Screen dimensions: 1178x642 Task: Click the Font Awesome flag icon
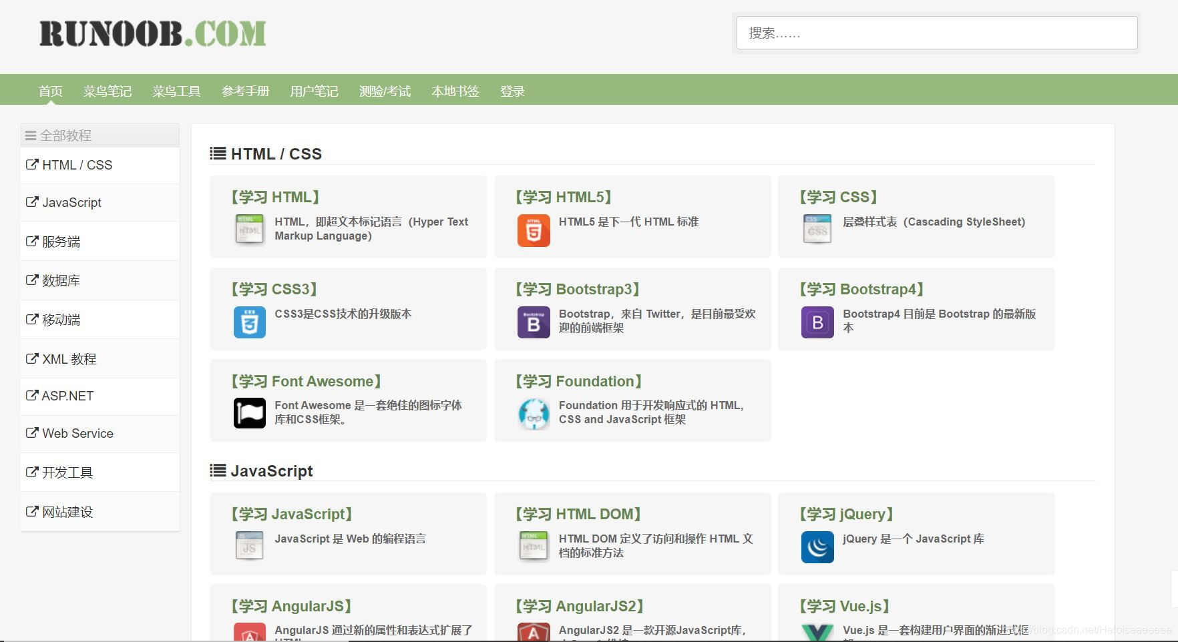point(250,413)
